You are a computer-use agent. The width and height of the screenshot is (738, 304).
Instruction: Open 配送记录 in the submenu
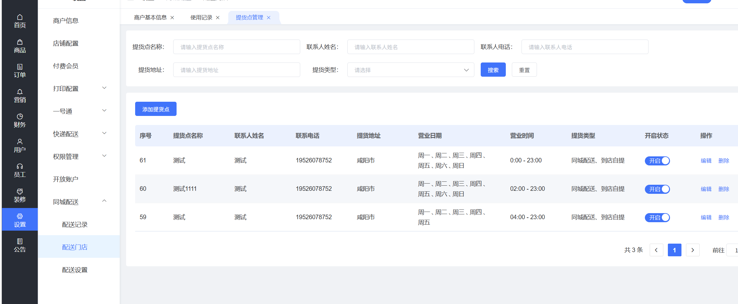tap(75, 225)
